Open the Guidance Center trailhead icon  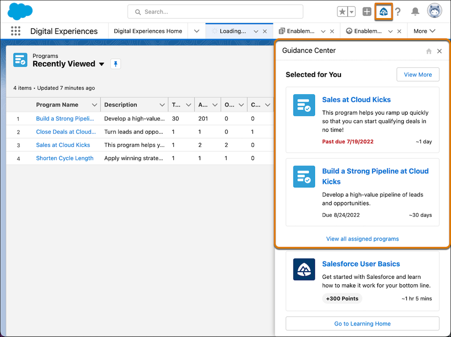383,12
